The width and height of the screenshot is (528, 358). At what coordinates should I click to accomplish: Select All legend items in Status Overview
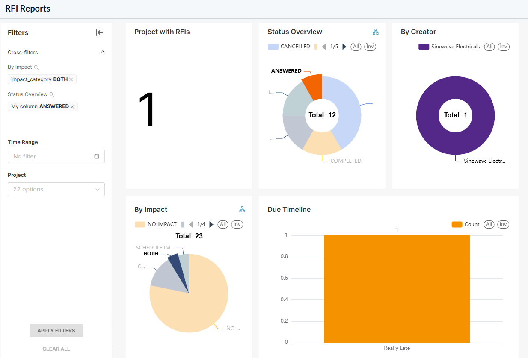click(356, 47)
